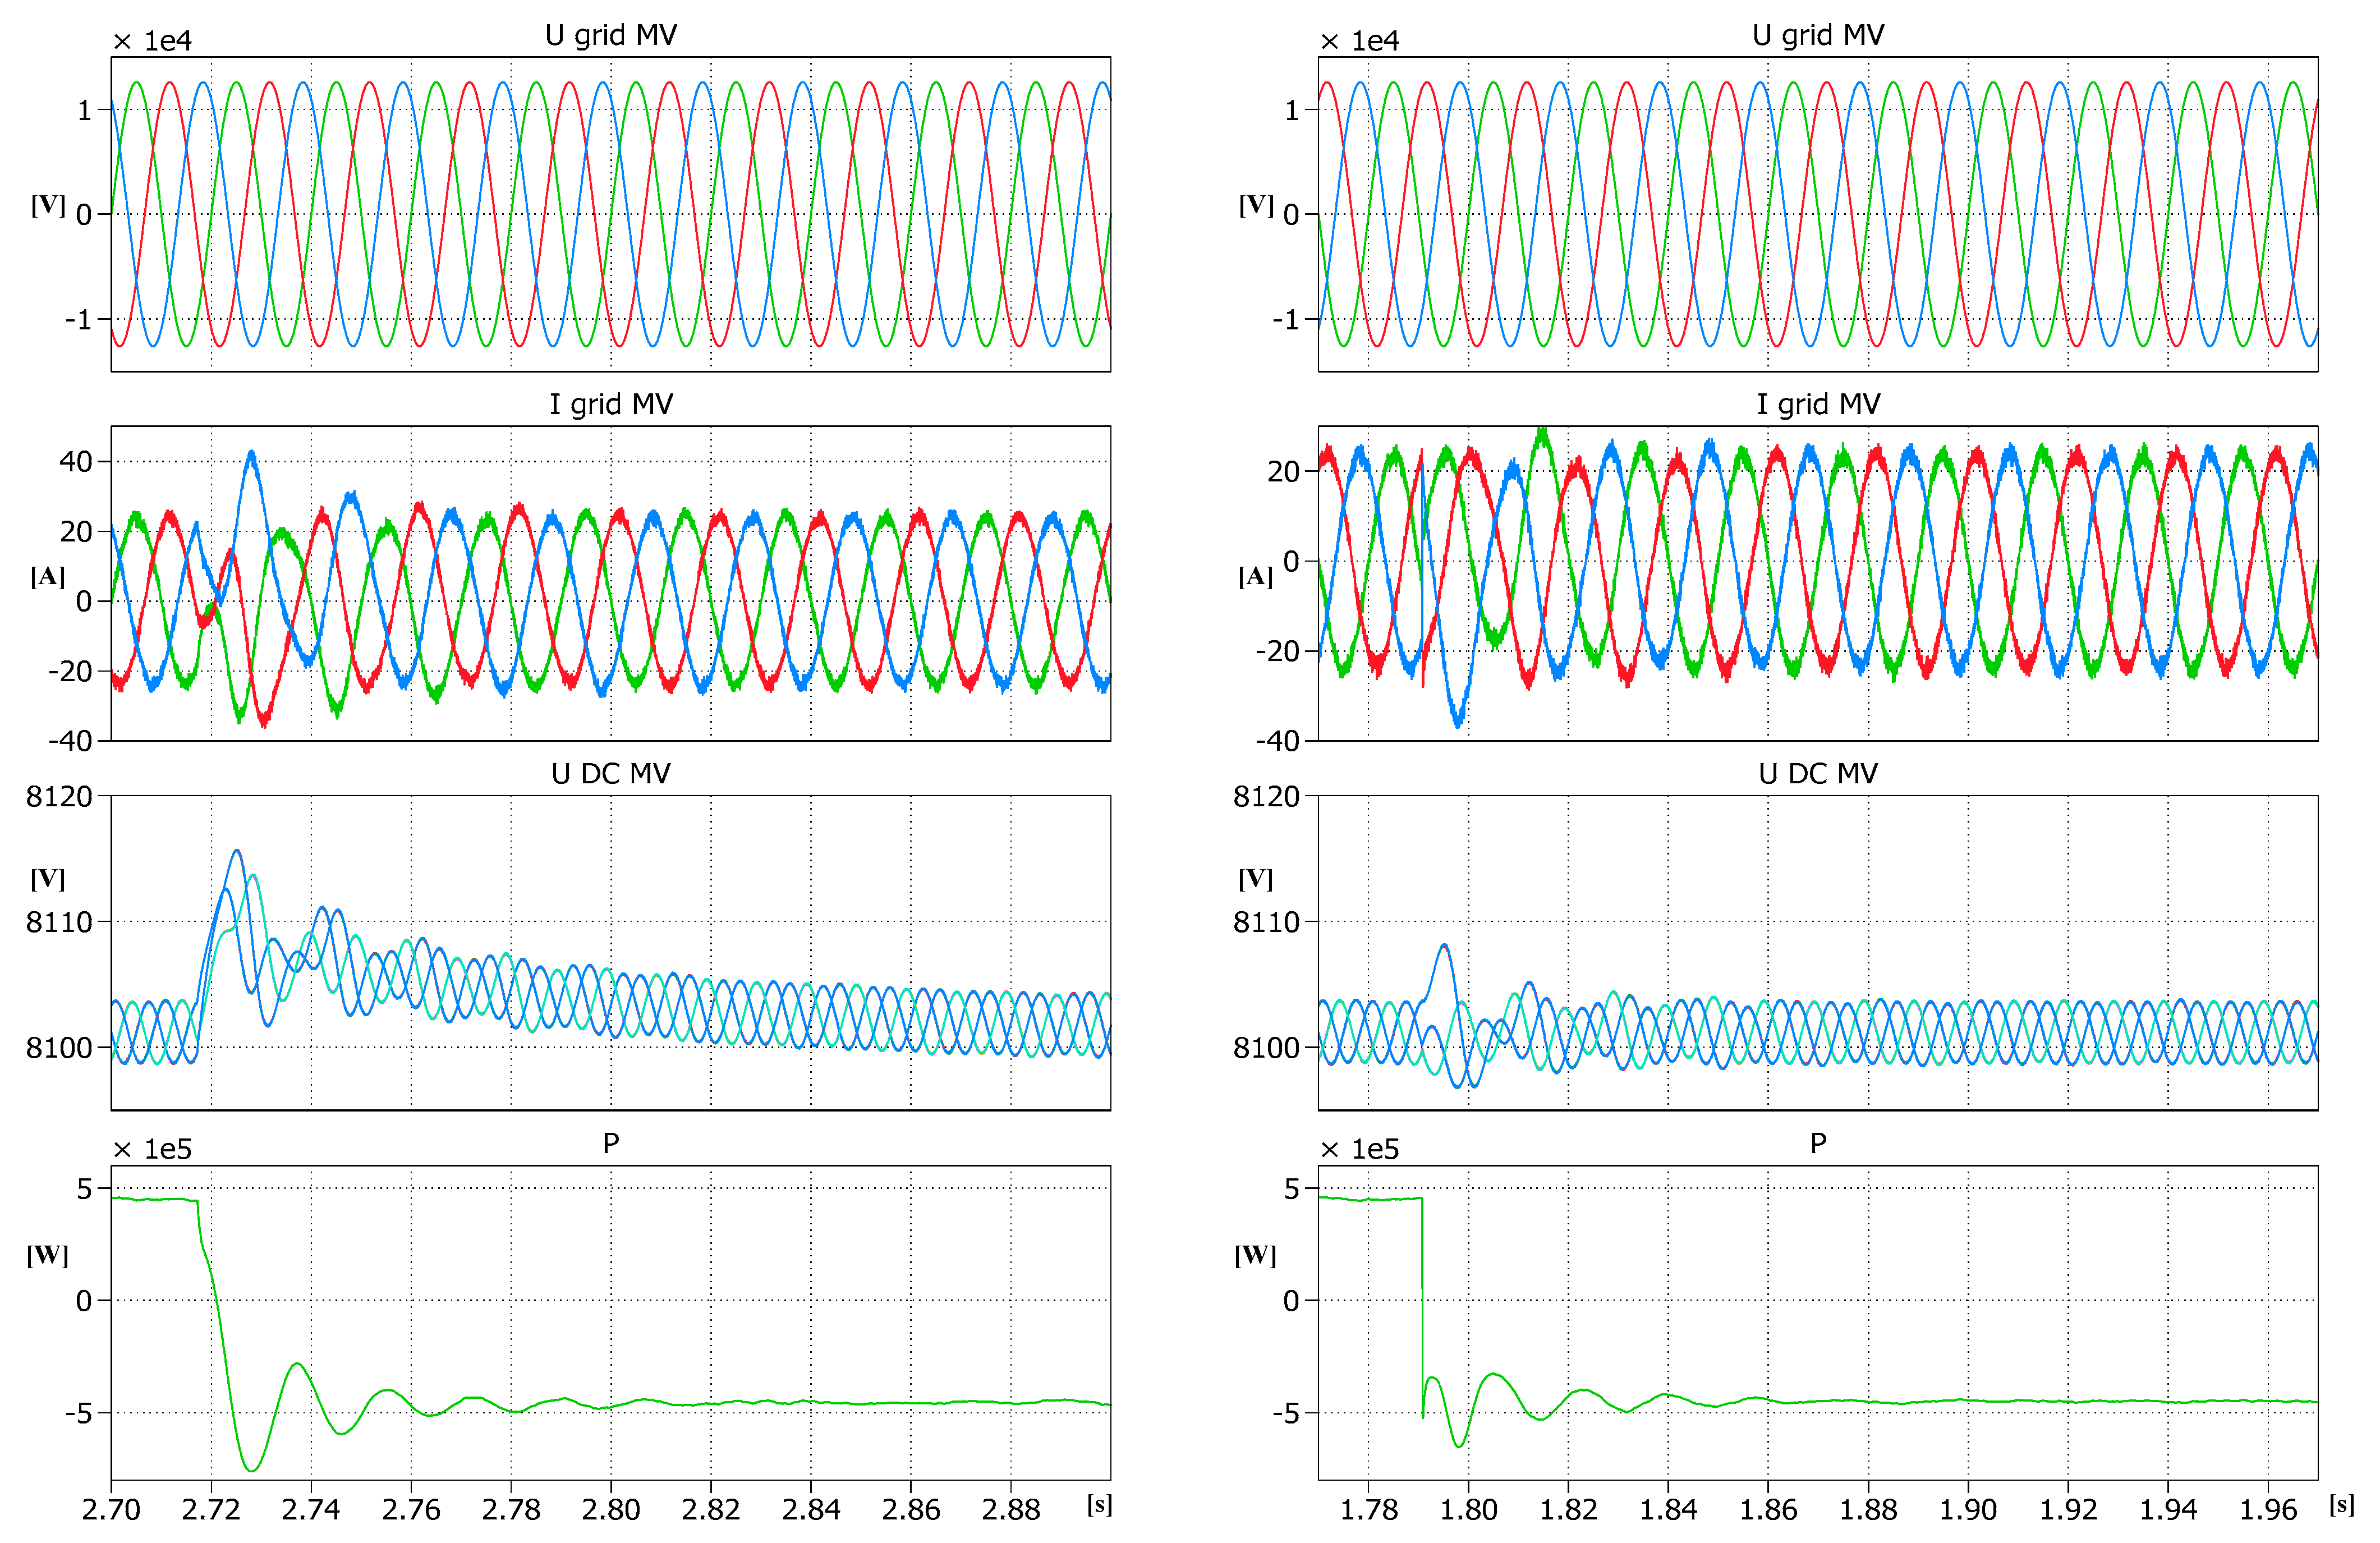This screenshot has height=1543, width=2380.
Task: Click the 2.70 time axis tick label
Action: [111, 1509]
